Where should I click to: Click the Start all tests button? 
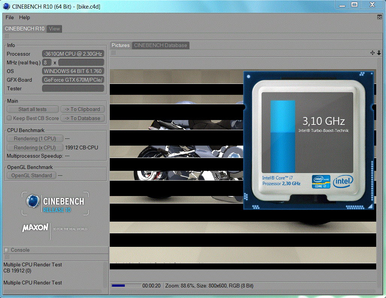click(33, 109)
